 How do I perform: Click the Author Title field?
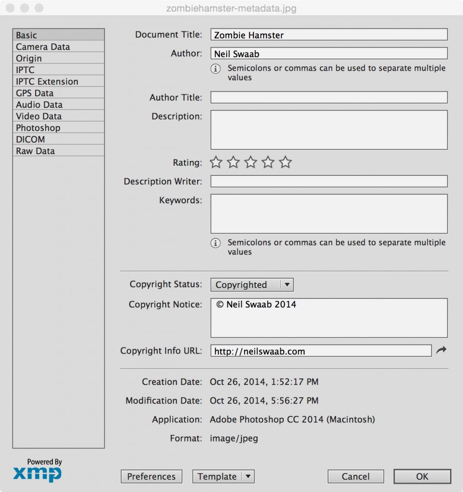[x=329, y=97]
